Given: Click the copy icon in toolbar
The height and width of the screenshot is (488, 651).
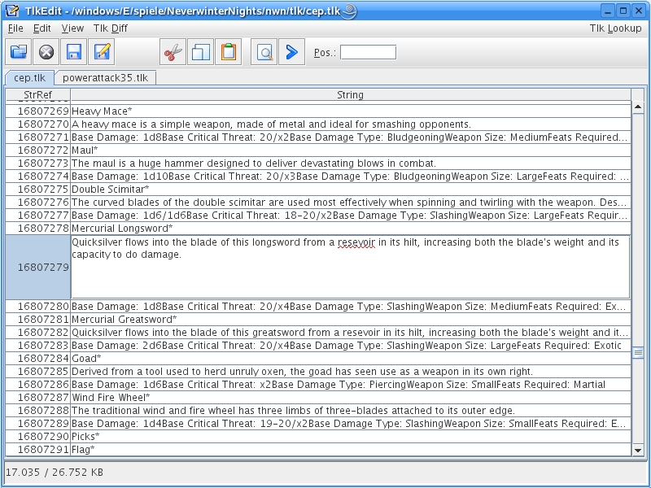Looking at the screenshot, I should click(x=200, y=53).
